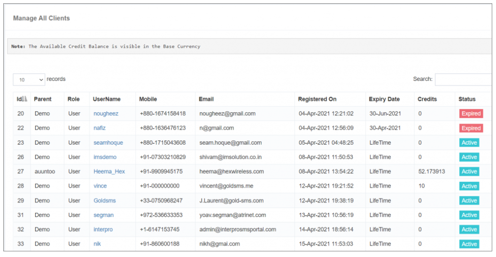Click Active status badge for imsdemo
496x257 pixels.
(469, 157)
